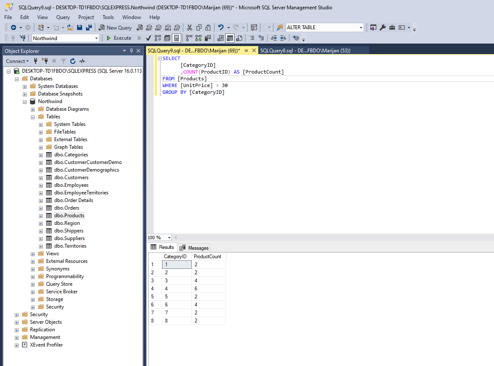Collapse the Tables folder node

pos(33,117)
